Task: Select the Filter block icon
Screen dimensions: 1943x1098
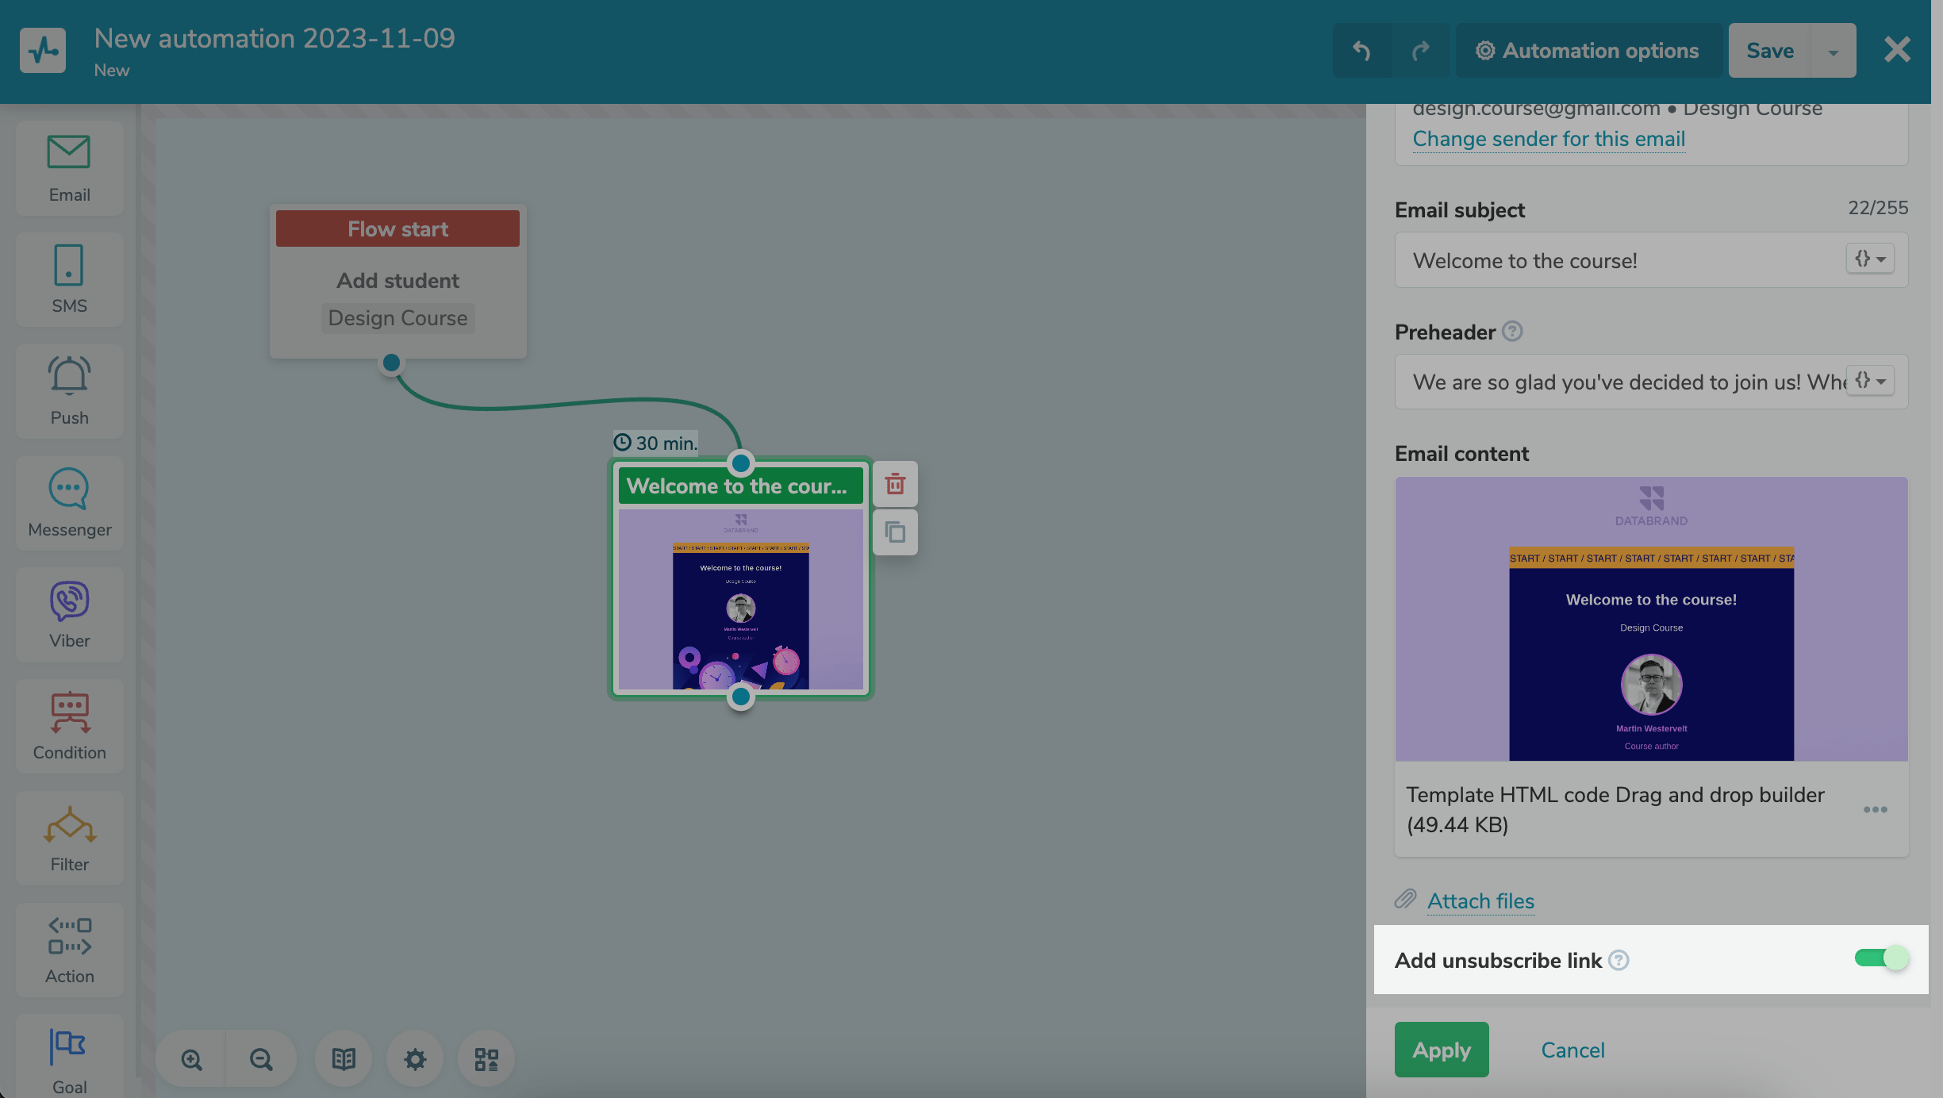Action: pyautogui.click(x=69, y=838)
